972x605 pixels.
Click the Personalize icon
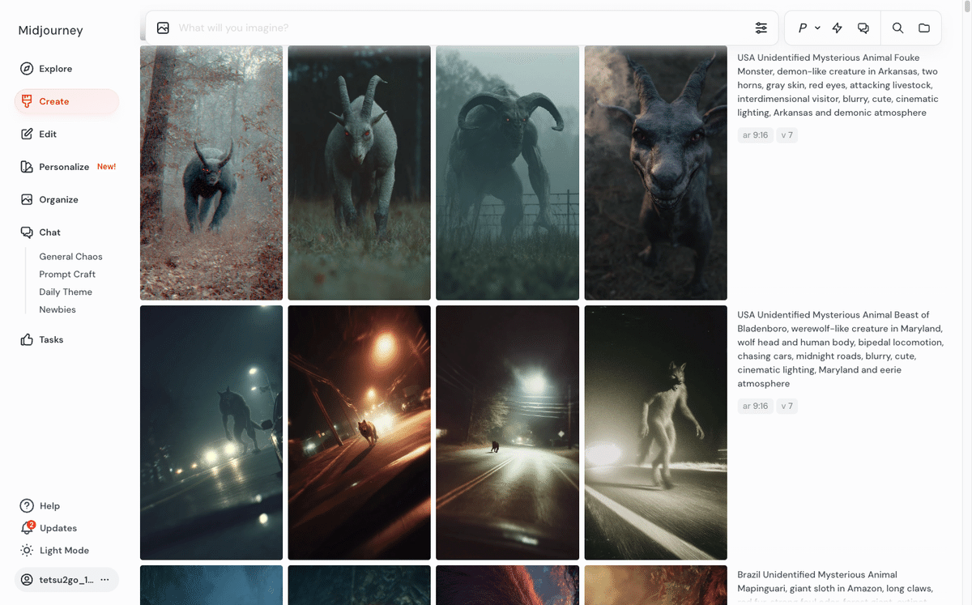coord(27,167)
